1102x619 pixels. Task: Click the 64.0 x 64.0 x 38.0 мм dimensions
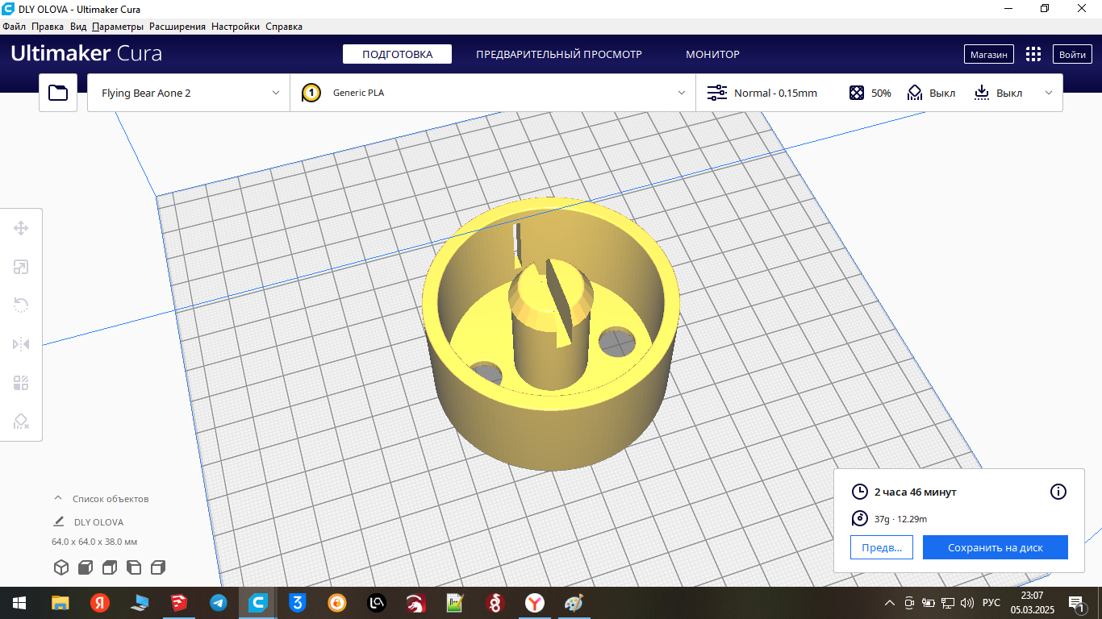[94, 542]
